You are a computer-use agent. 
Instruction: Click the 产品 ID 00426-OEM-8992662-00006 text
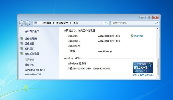[x=89, y=69]
